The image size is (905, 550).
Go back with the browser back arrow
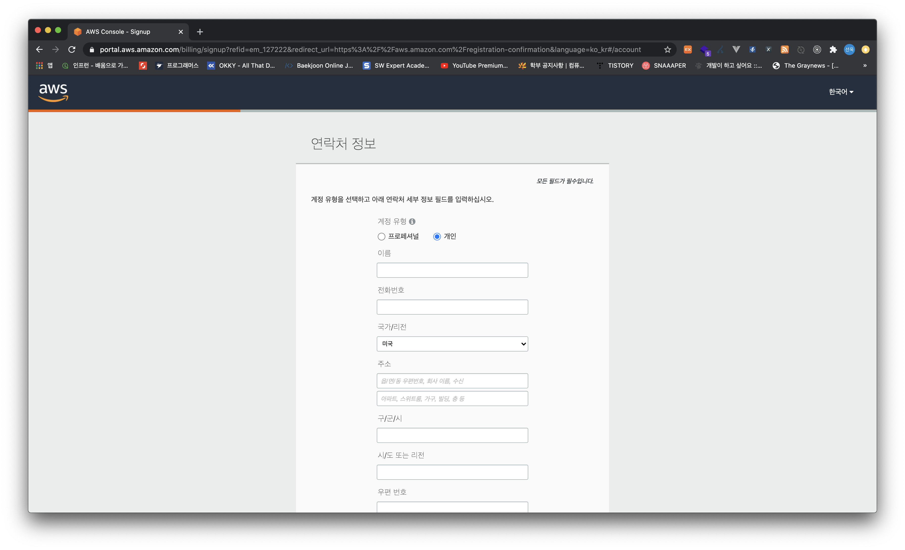tap(40, 49)
